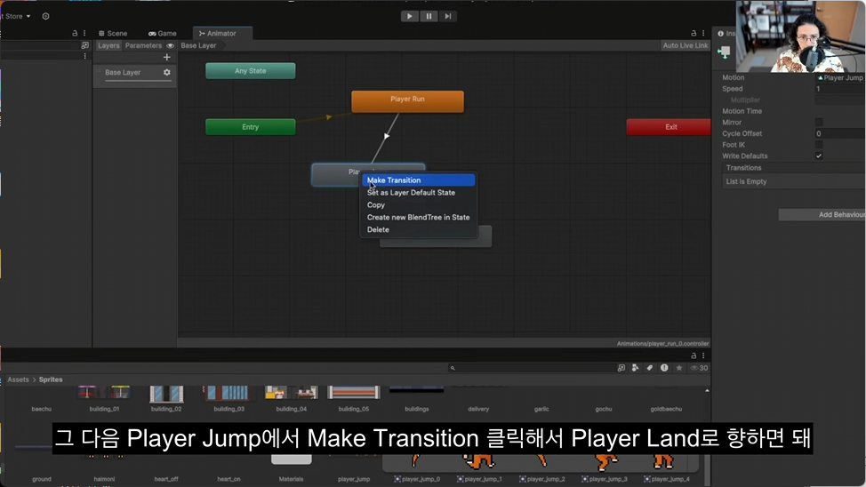This screenshot has height=487, width=866.
Task: Start Play mode with the play button
Action: 409,16
